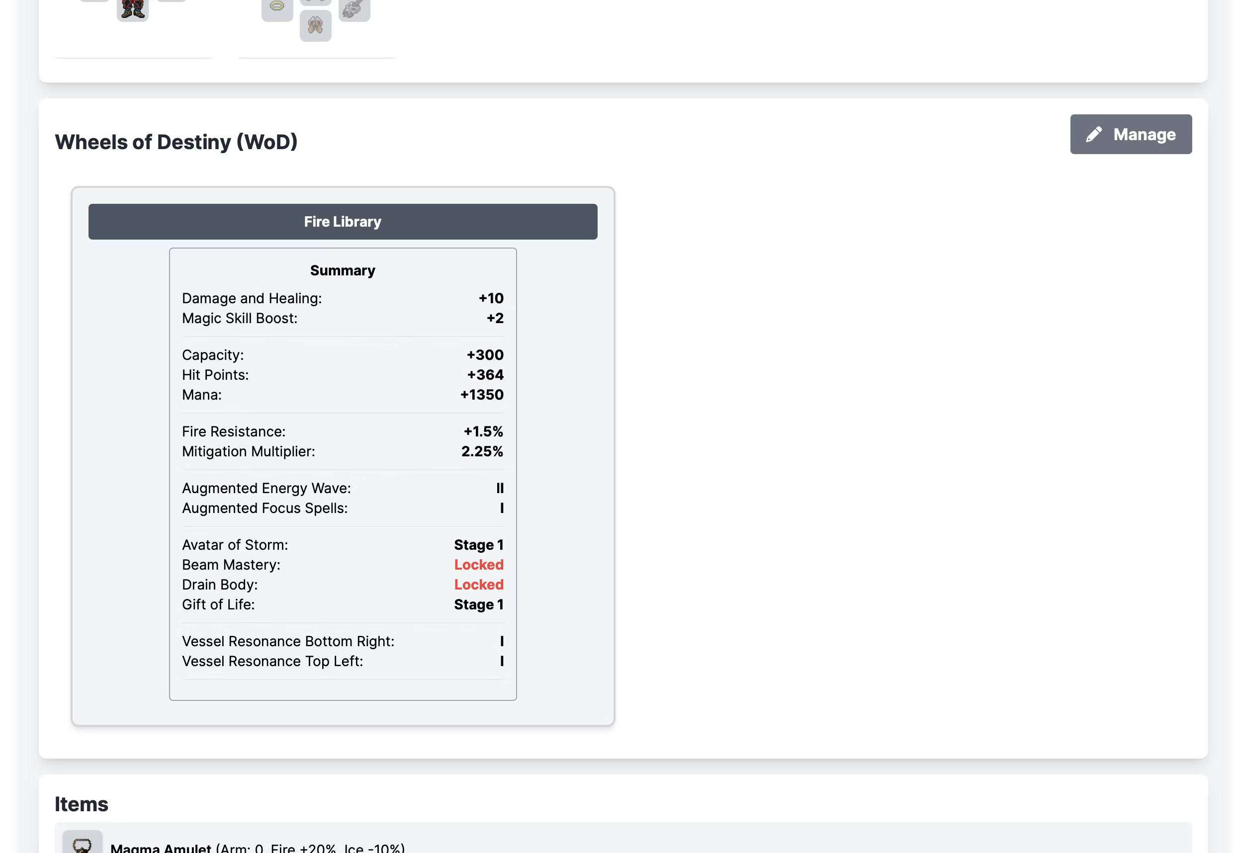
Task: Click the Manage button for Wheels of Destiny
Action: click(1130, 134)
